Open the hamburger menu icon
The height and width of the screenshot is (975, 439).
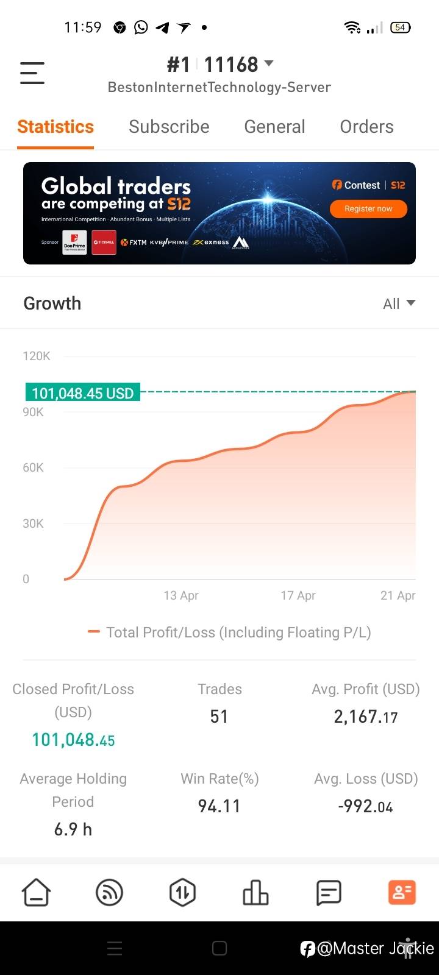click(32, 73)
